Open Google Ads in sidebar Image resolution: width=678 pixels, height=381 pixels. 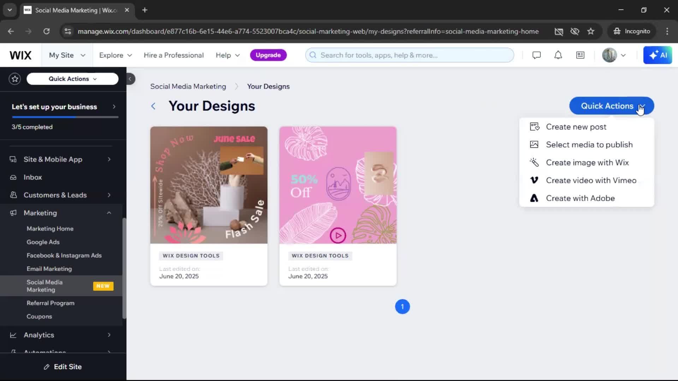tap(43, 242)
